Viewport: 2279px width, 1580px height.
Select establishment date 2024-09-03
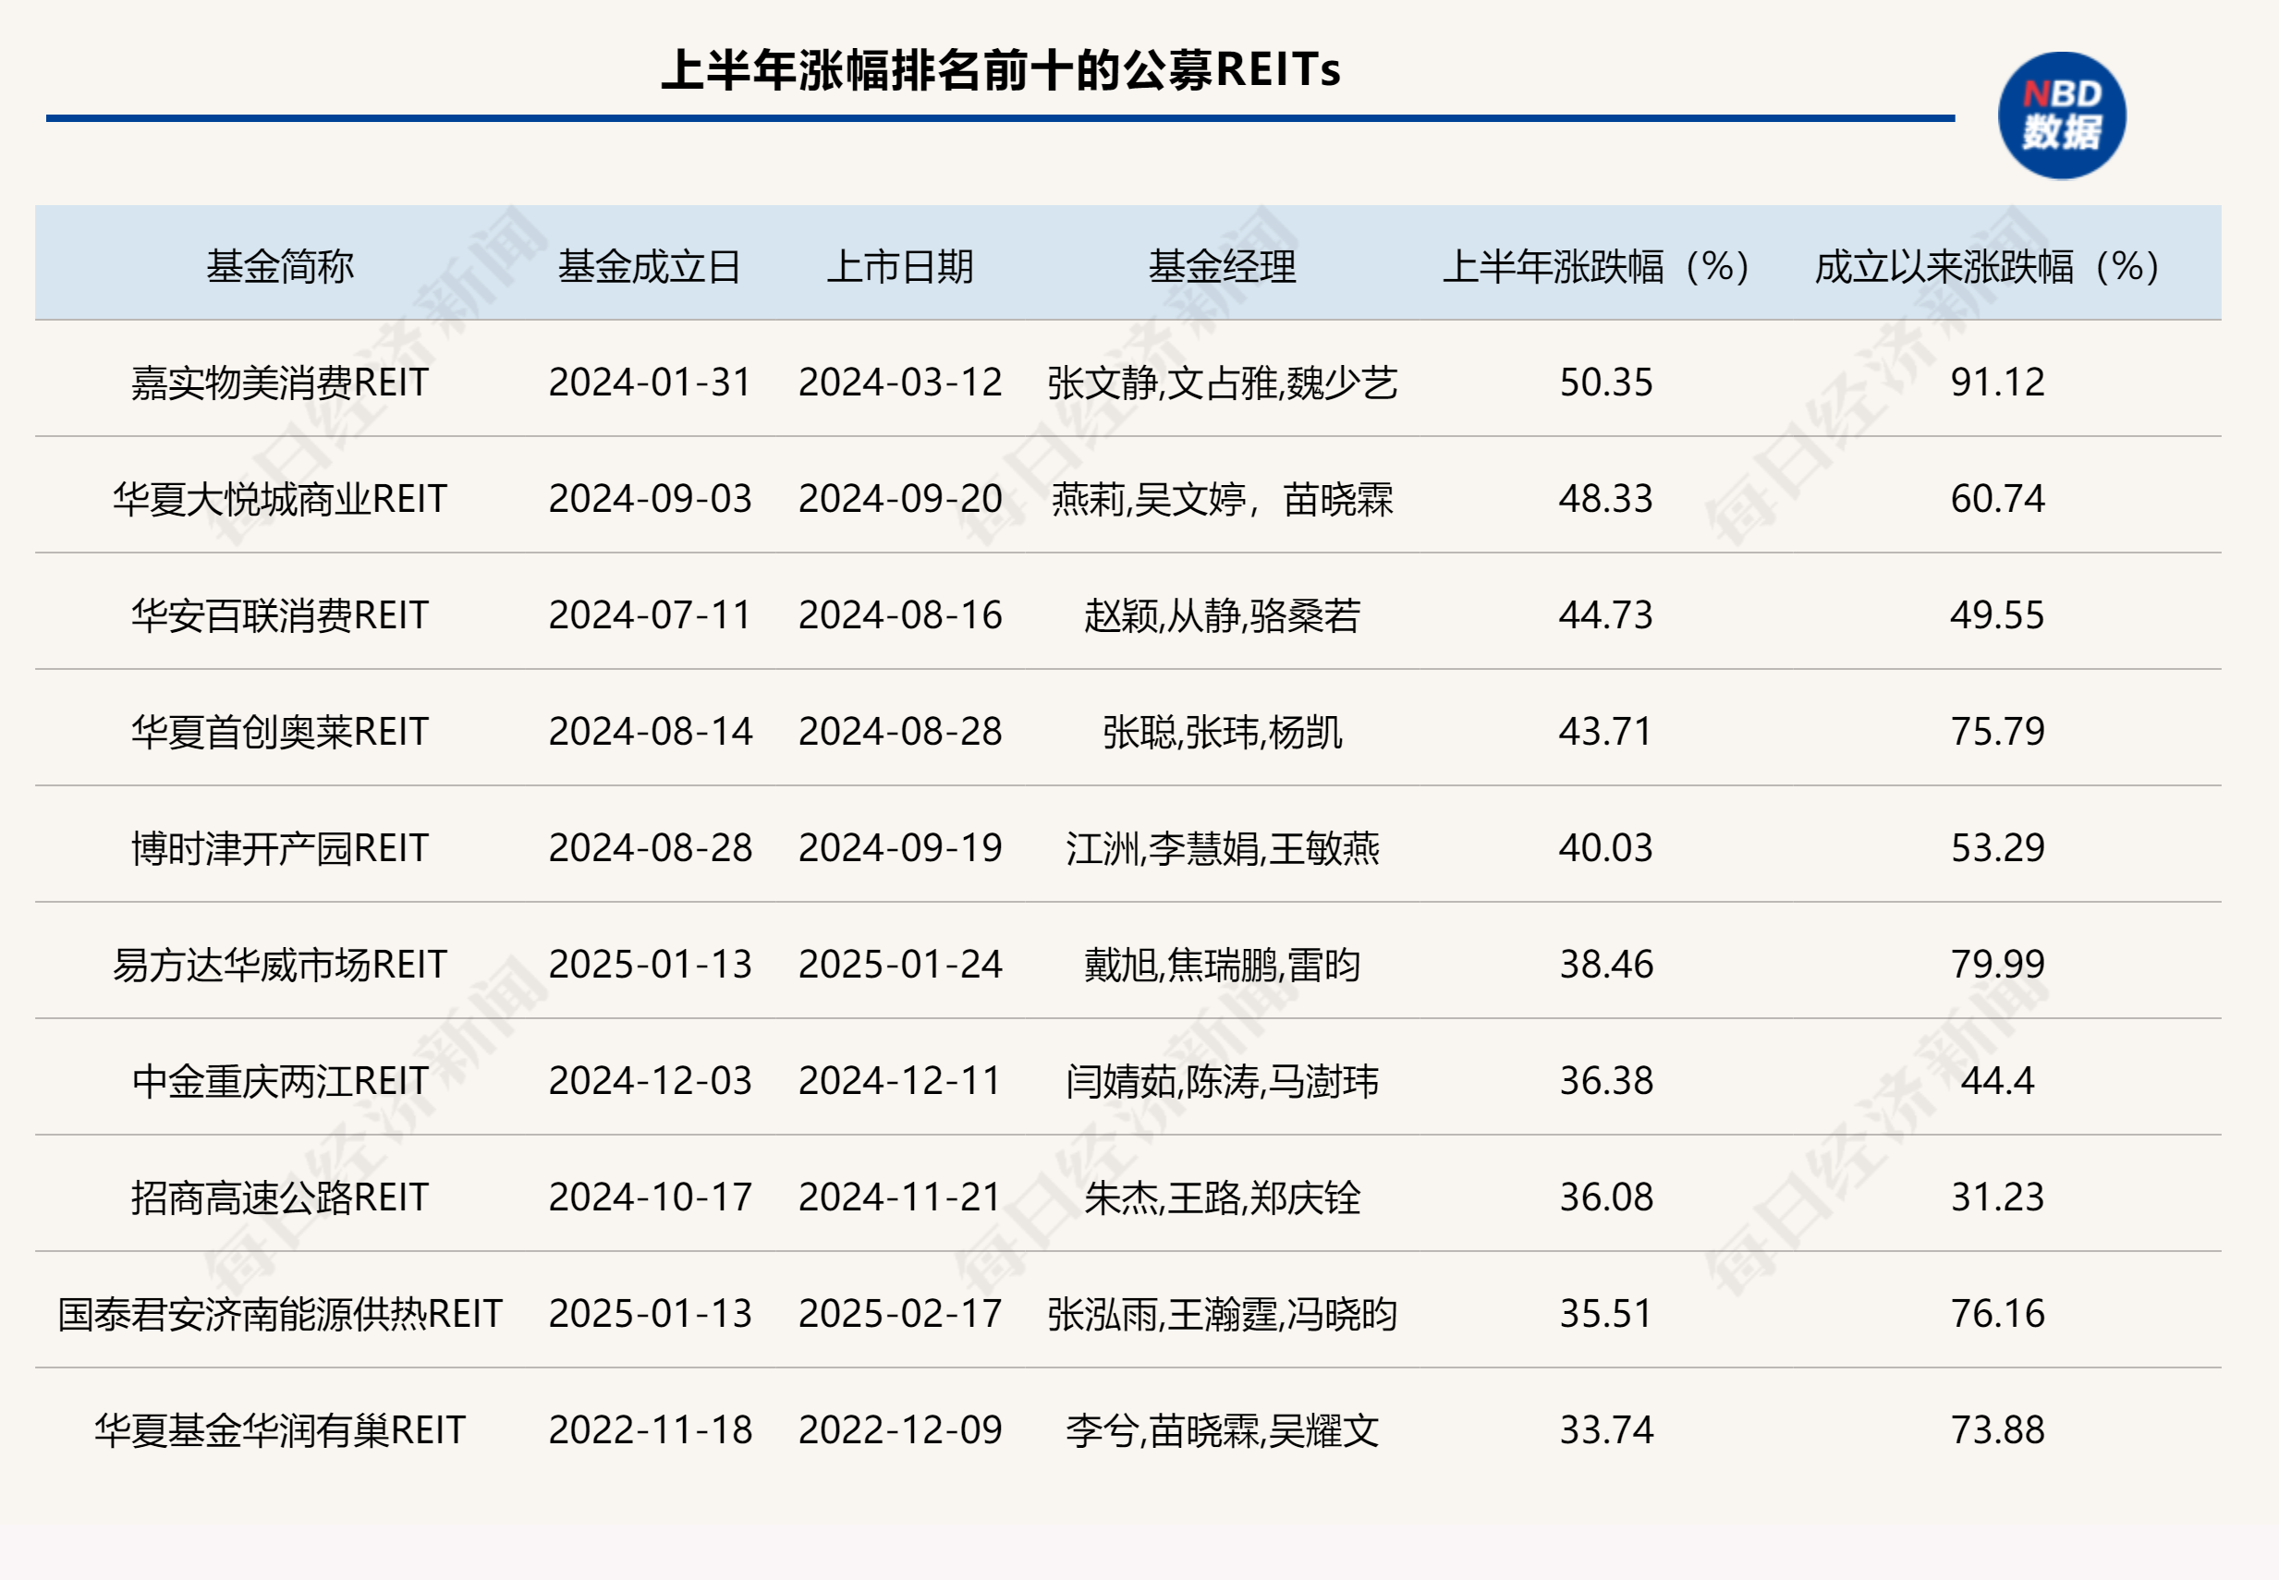[651, 498]
